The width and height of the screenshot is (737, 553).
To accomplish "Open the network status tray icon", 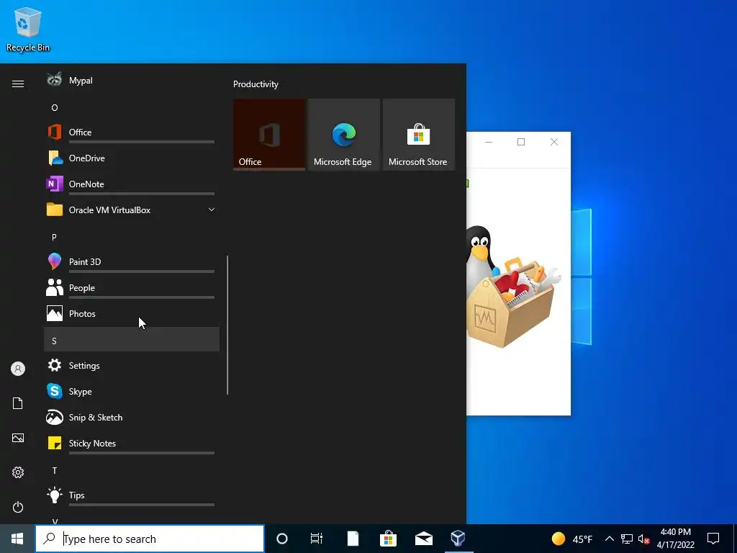I will click(627, 539).
